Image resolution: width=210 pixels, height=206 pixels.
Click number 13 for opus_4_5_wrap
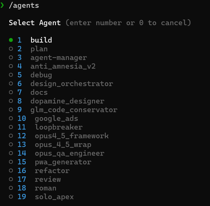click(x=22, y=144)
